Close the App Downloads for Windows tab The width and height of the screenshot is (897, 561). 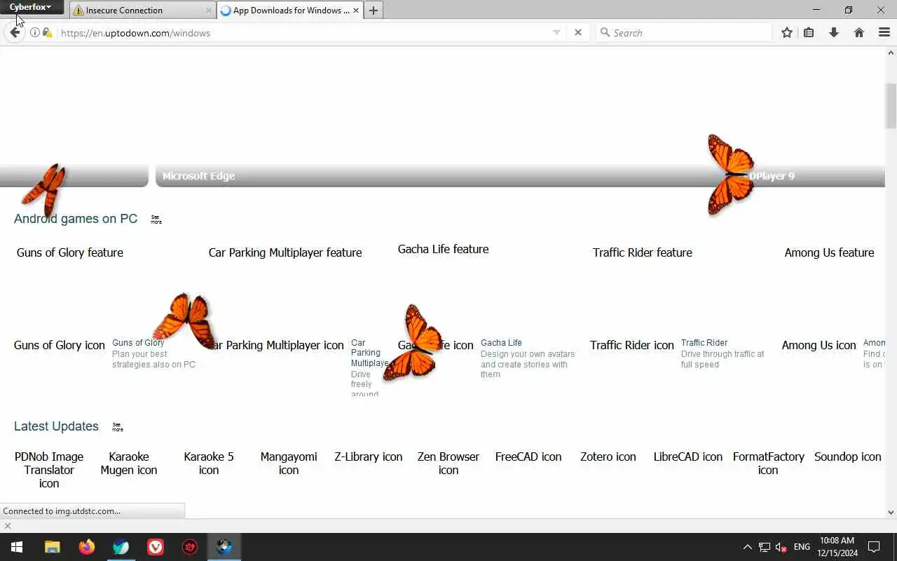click(356, 11)
